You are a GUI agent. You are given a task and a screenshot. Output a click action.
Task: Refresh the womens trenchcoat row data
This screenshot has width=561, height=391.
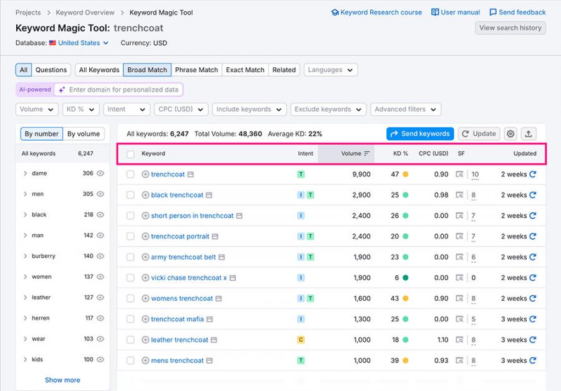[533, 298]
